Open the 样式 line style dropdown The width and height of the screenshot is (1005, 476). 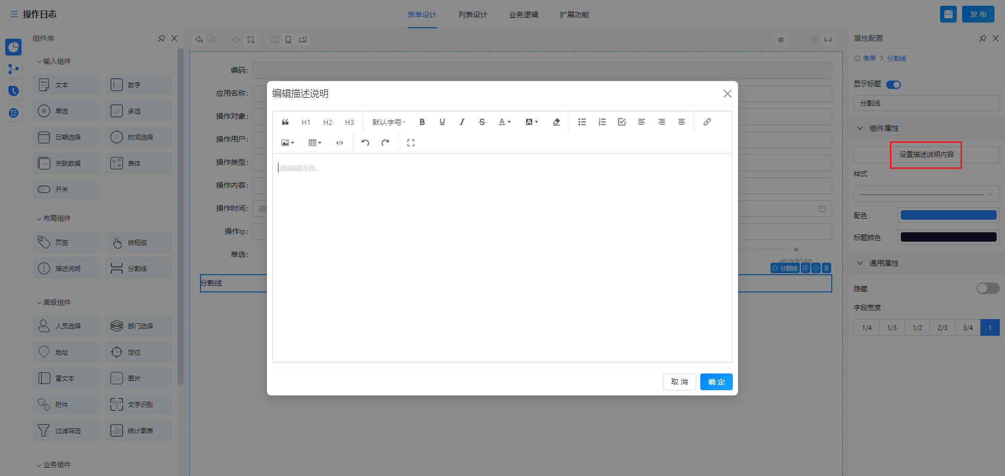pyautogui.click(x=926, y=194)
